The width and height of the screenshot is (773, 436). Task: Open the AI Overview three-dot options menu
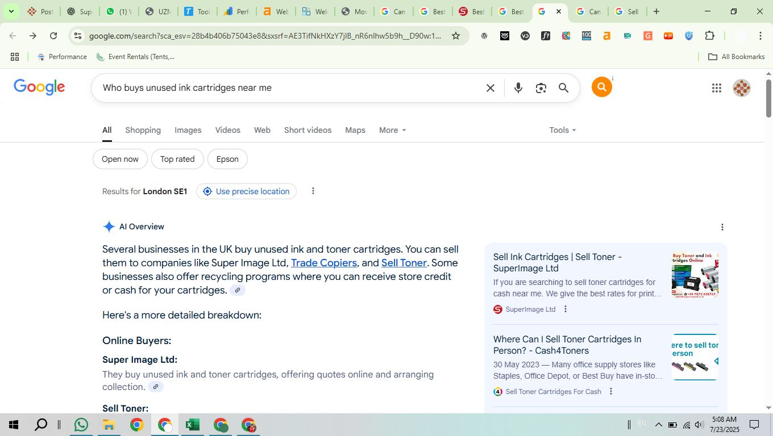pyautogui.click(x=722, y=227)
